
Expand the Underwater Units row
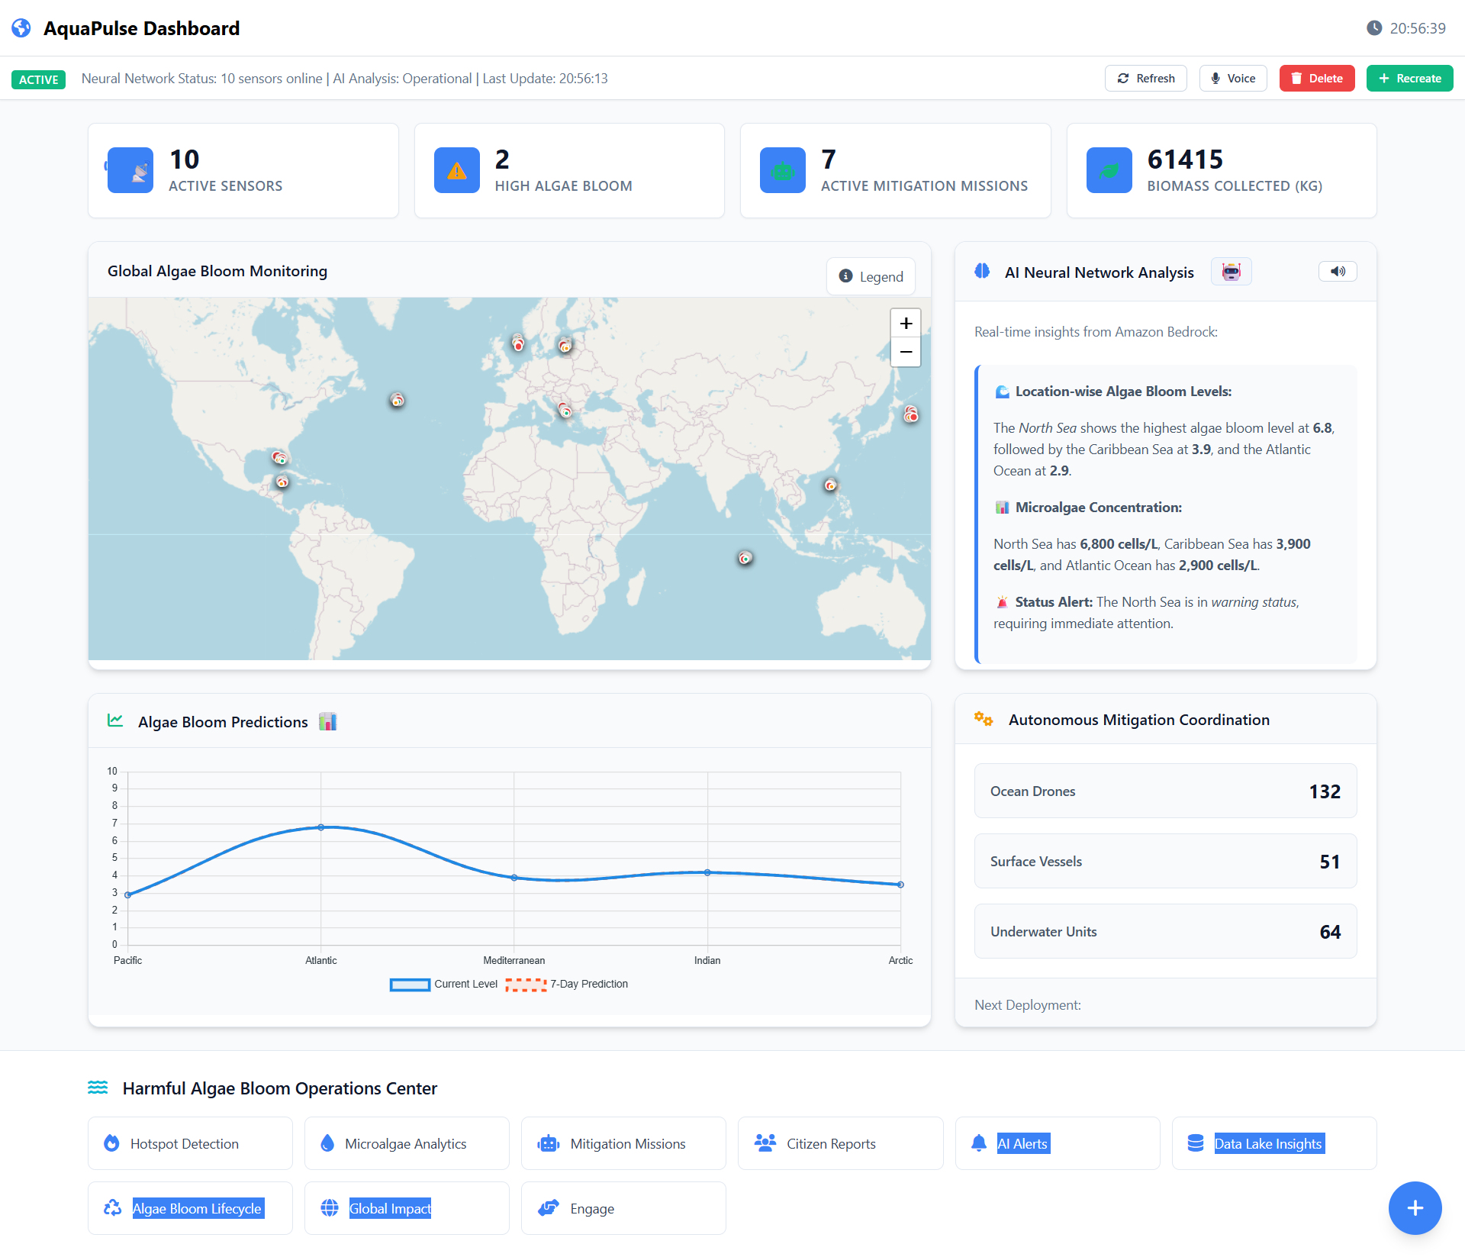pyautogui.click(x=1164, y=931)
